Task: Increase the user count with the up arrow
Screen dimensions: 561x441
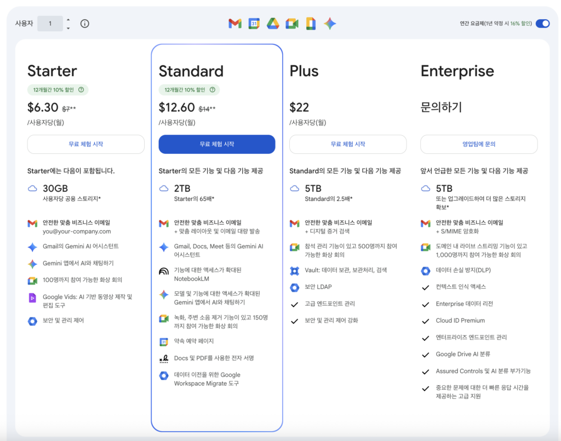Action: (68, 20)
